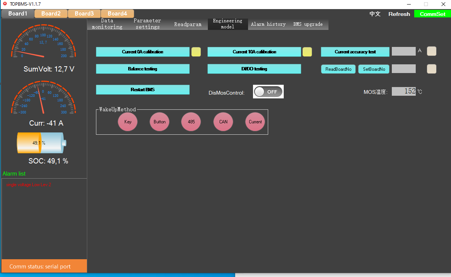Click the ReadBoardNo button
451x277 pixels.
click(338, 69)
